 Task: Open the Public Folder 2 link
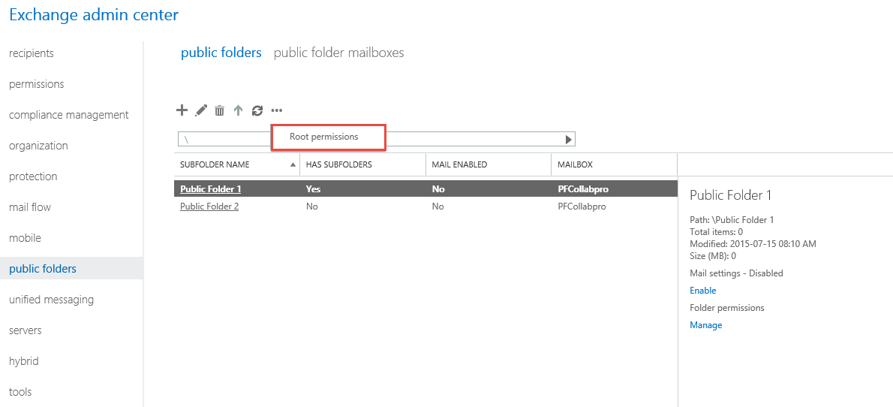coord(209,207)
